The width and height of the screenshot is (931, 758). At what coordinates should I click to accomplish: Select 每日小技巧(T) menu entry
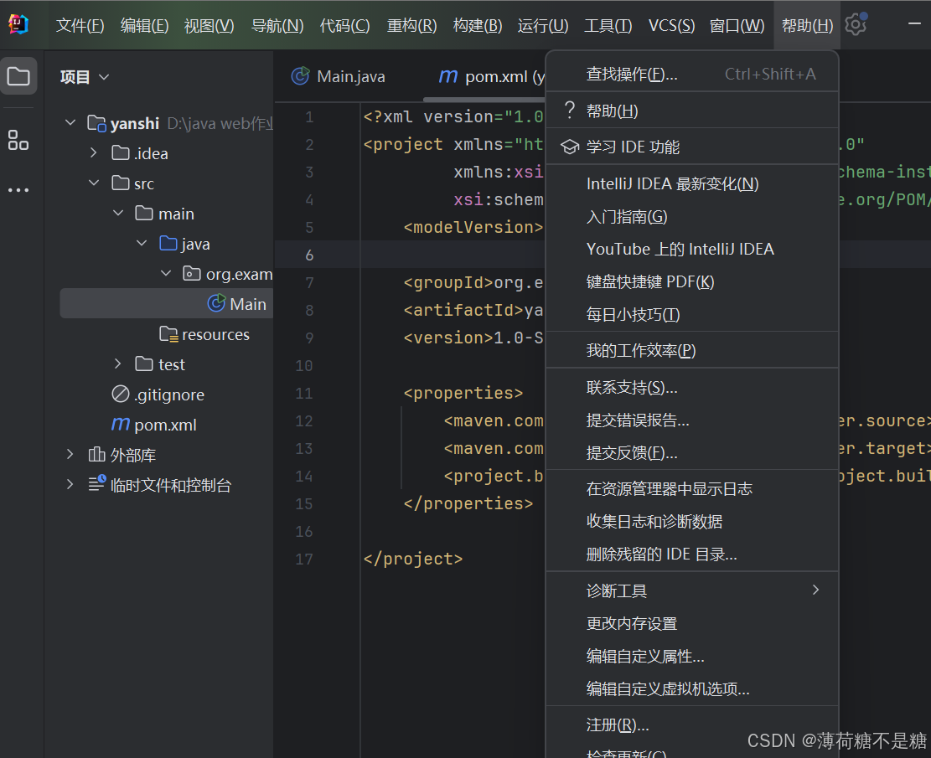tap(691, 315)
